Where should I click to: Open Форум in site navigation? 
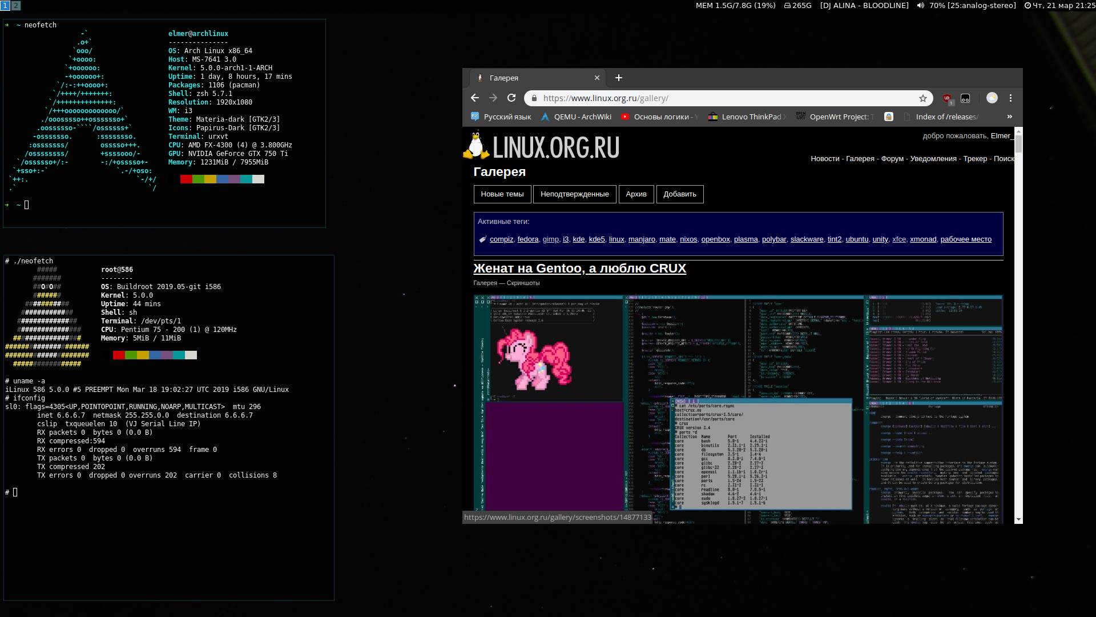click(x=892, y=159)
